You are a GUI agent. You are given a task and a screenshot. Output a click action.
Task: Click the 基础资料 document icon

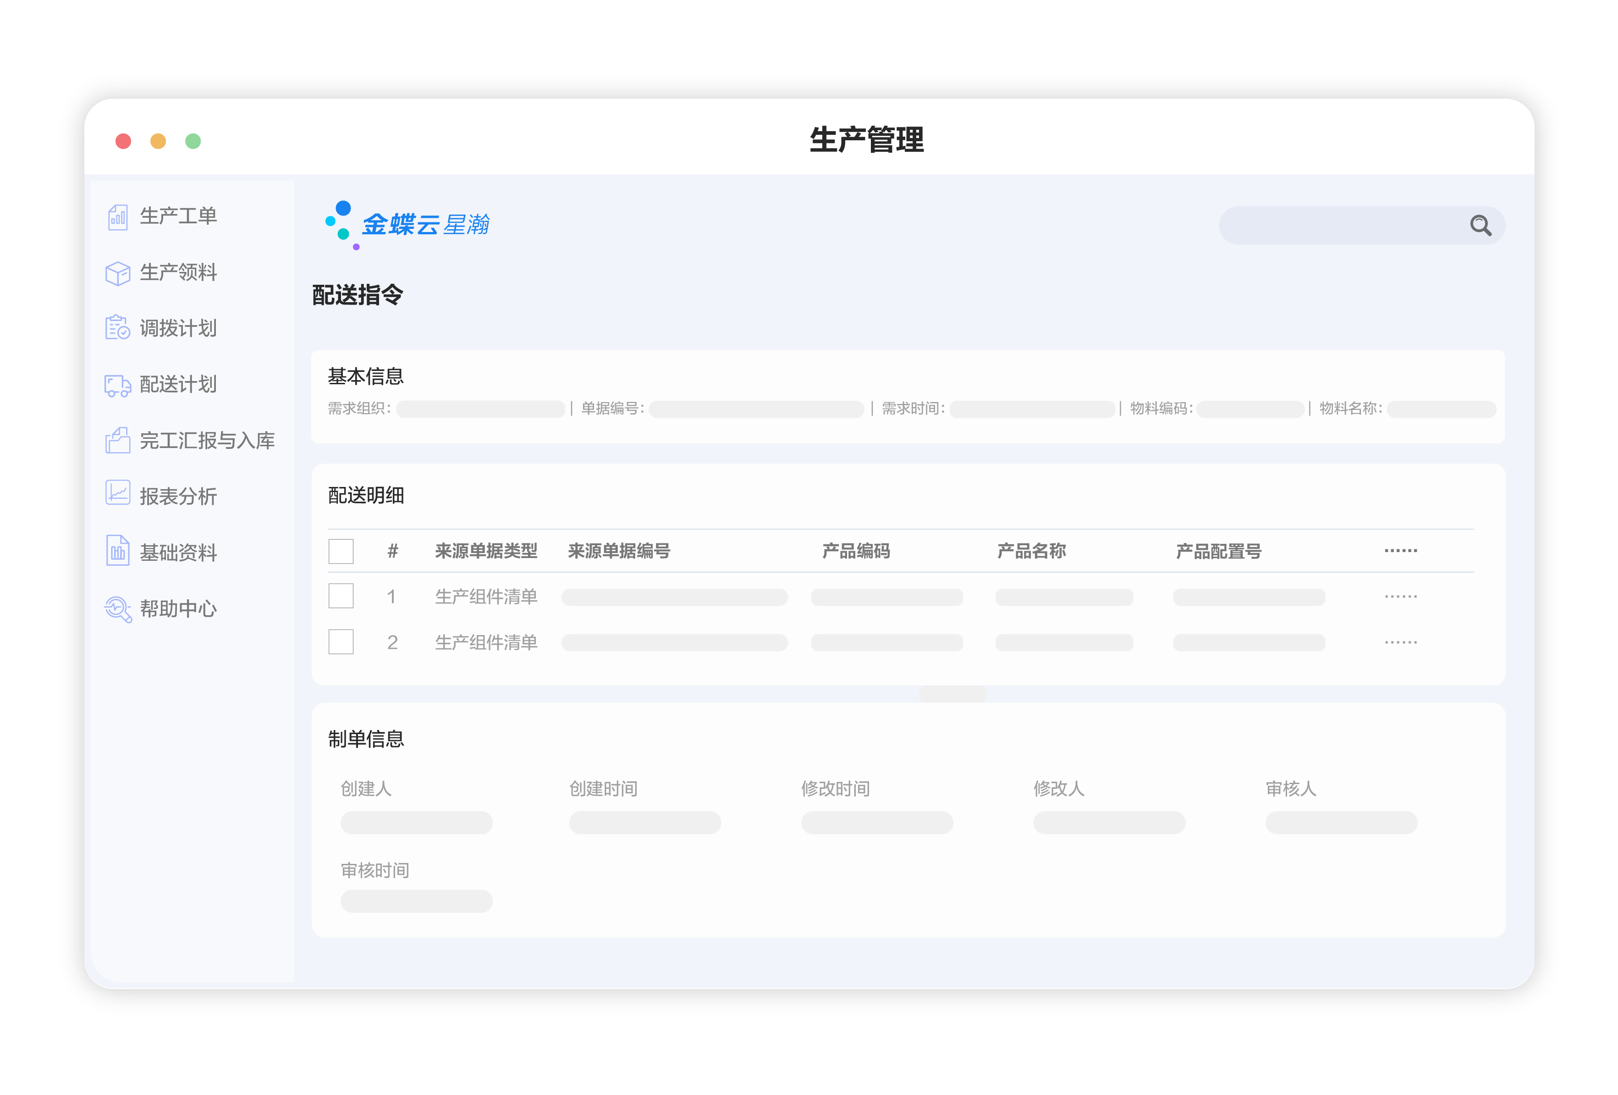pyautogui.click(x=118, y=550)
